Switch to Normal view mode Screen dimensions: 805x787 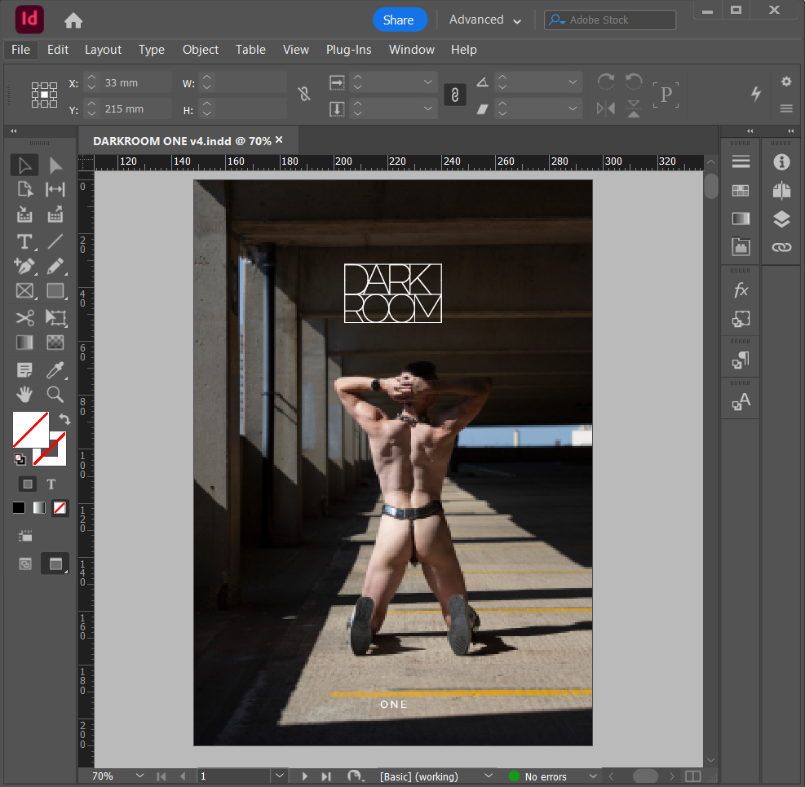[x=24, y=564]
